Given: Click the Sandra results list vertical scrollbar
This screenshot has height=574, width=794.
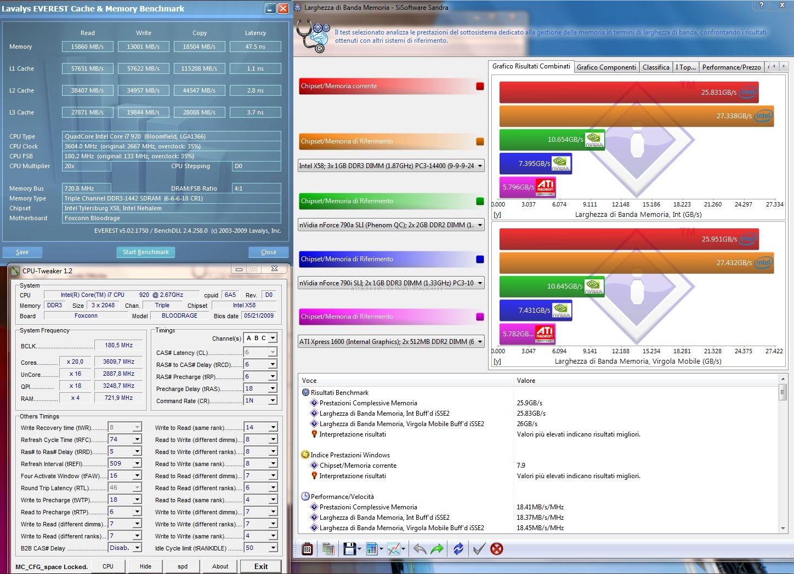Looking at the screenshot, I should click(x=782, y=454).
